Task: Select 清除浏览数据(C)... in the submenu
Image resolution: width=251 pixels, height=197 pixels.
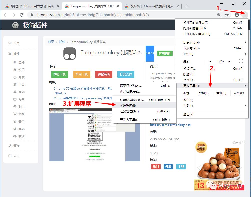Action: click(144, 100)
